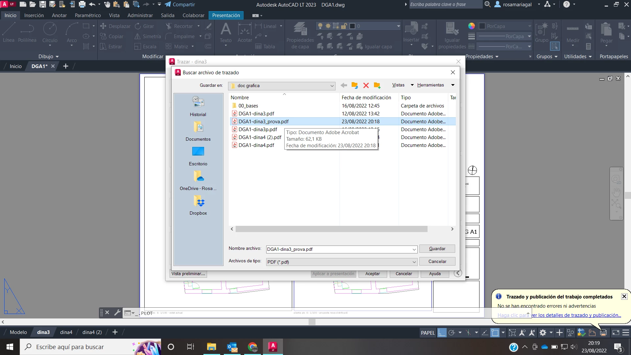The image size is (631, 355).
Task: Click the Guardar button
Action: click(x=437, y=249)
